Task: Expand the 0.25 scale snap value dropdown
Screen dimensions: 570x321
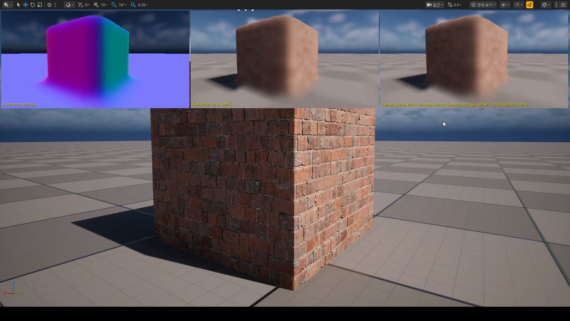Action: 143,5
